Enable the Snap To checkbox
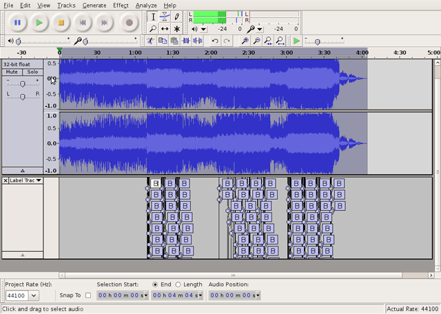This screenshot has height=314, width=441. pos(88,295)
